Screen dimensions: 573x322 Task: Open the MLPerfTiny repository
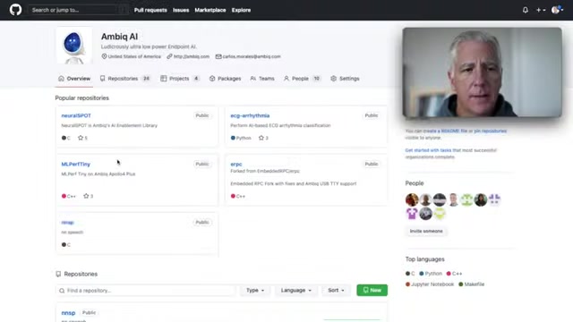click(75, 164)
